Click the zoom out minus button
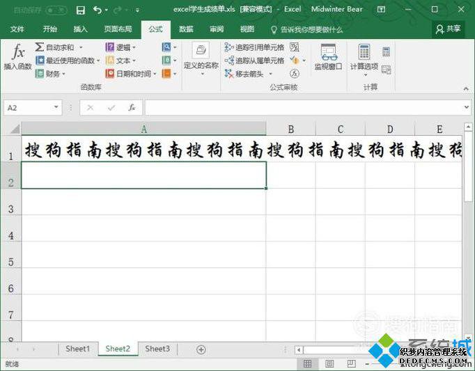The height and width of the screenshot is (371, 475). click(367, 363)
